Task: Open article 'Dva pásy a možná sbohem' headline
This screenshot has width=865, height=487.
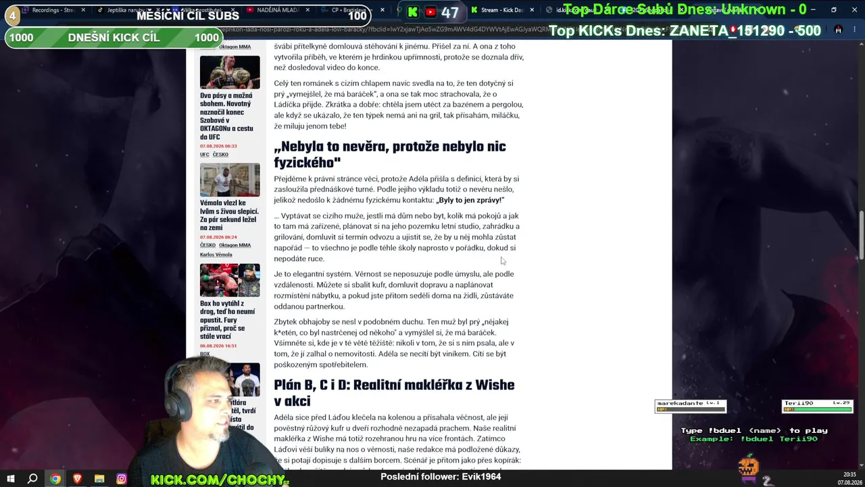Action: tap(228, 116)
